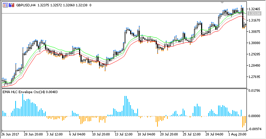Click oscillator scale value 0.00000
Image resolution: width=266 pixels, height=139 pixels.
pos(254,116)
